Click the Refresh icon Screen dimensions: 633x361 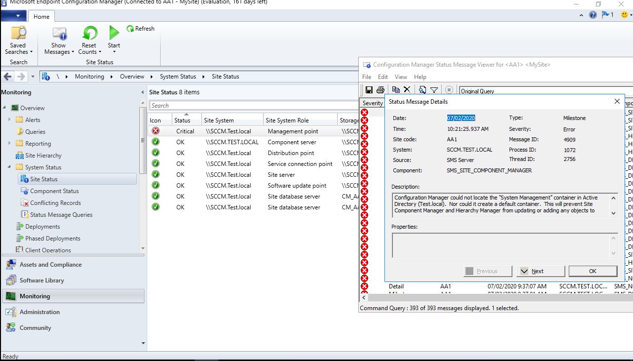[129, 28]
